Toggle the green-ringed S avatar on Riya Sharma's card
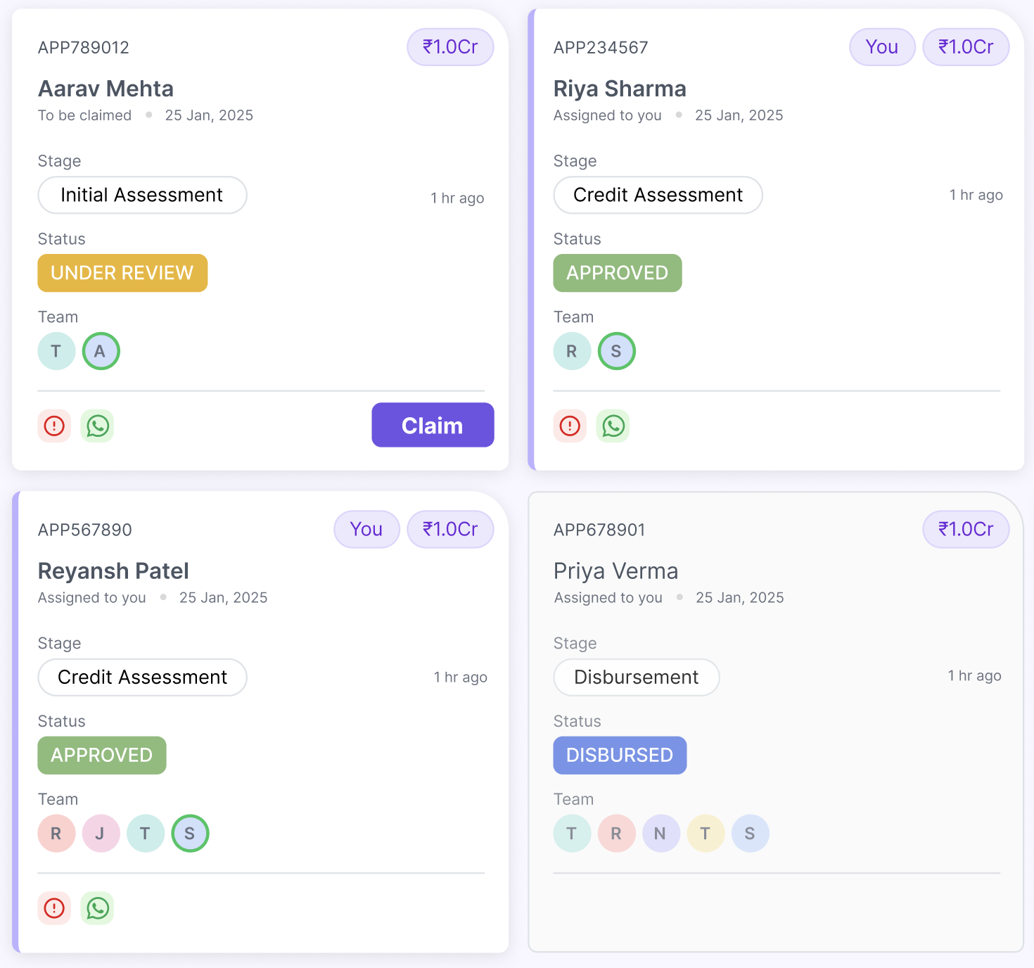1034x968 pixels. (x=617, y=350)
